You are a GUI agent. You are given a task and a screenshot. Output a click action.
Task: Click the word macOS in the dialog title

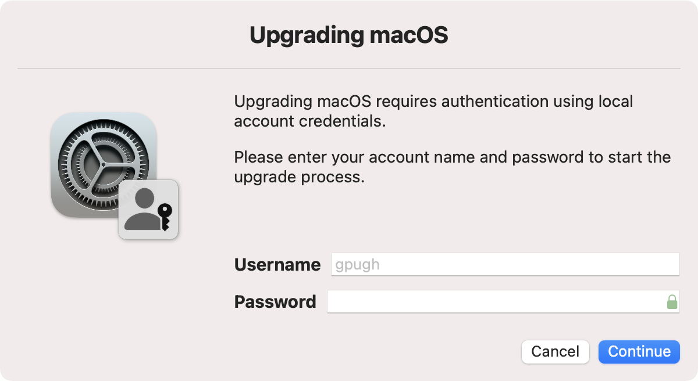point(409,35)
